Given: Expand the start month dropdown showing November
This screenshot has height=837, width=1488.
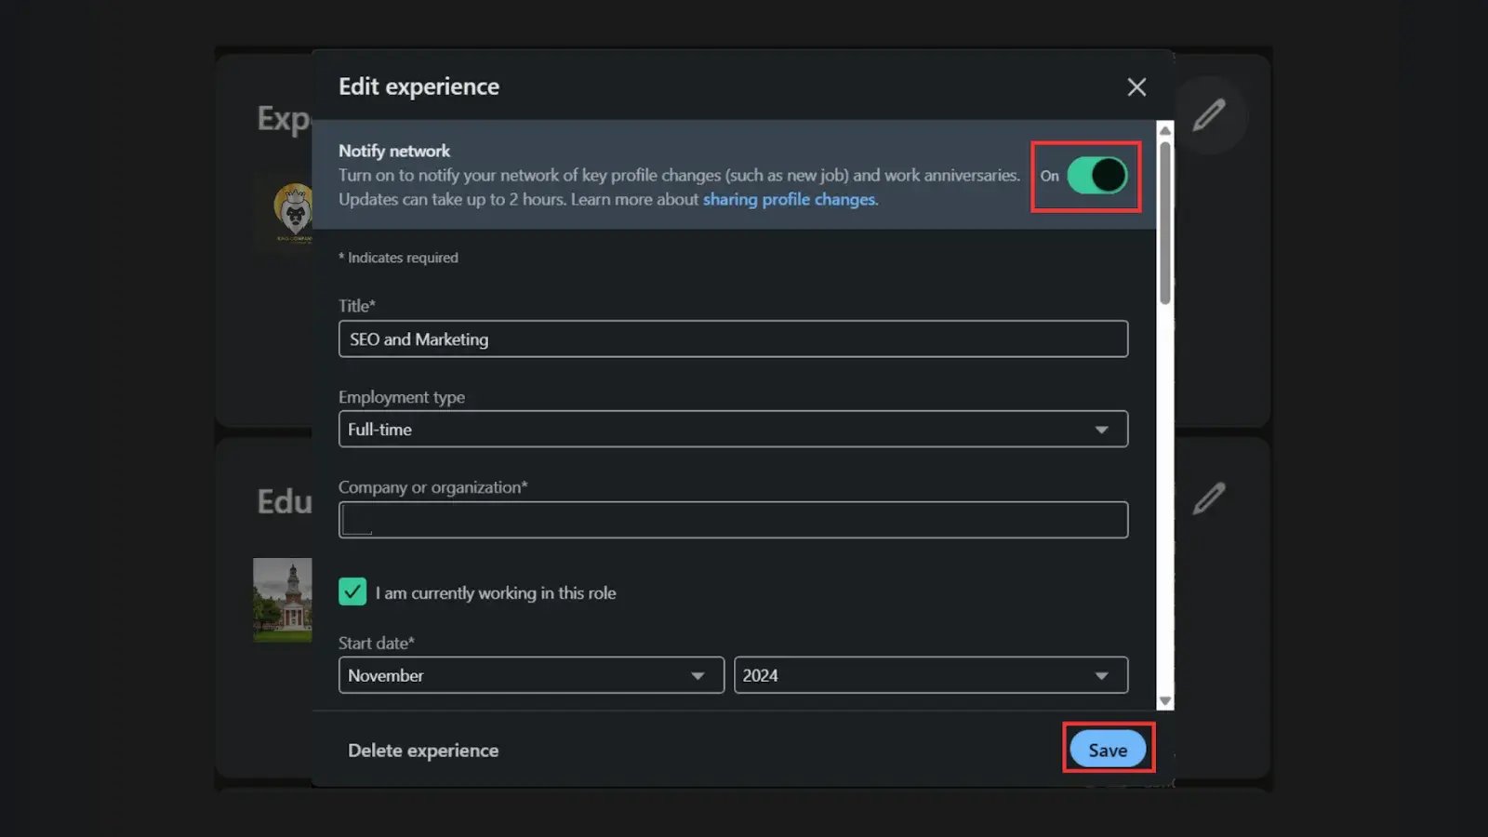Looking at the screenshot, I should point(530,675).
